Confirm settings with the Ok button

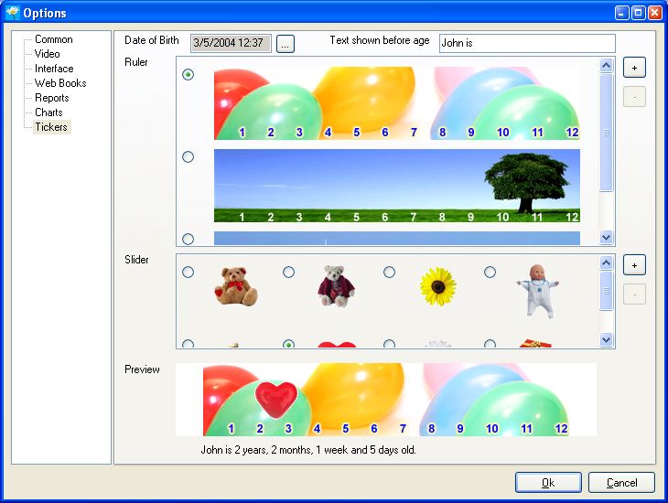pyautogui.click(x=548, y=483)
